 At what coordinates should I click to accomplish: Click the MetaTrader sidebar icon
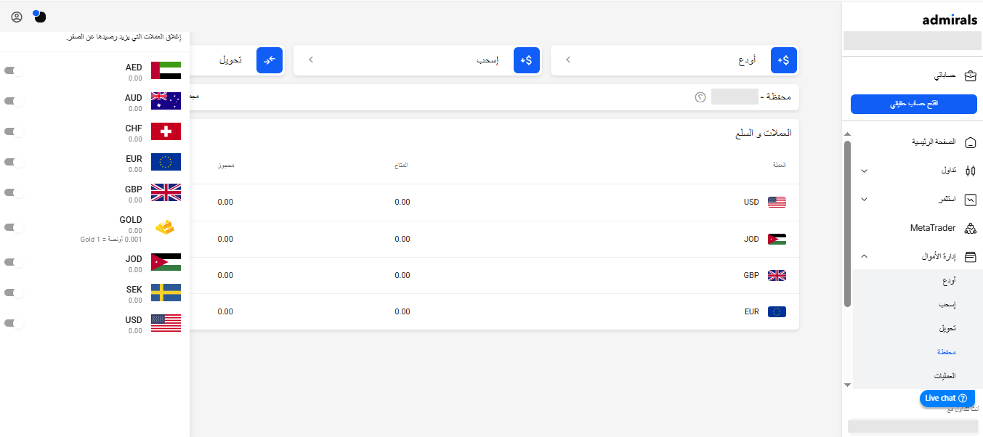pos(970,228)
